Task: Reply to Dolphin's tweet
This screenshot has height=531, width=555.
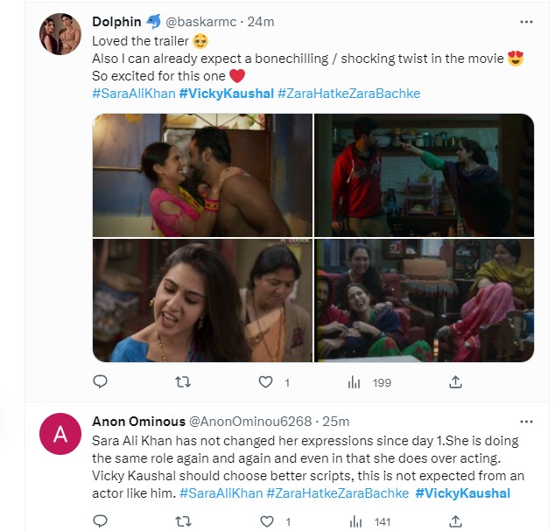Action: 100,381
